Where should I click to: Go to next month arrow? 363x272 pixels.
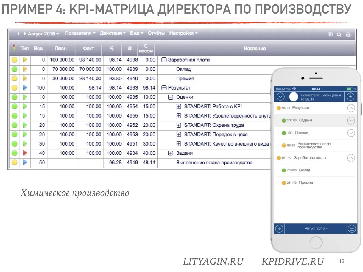(x=25, y=34)
